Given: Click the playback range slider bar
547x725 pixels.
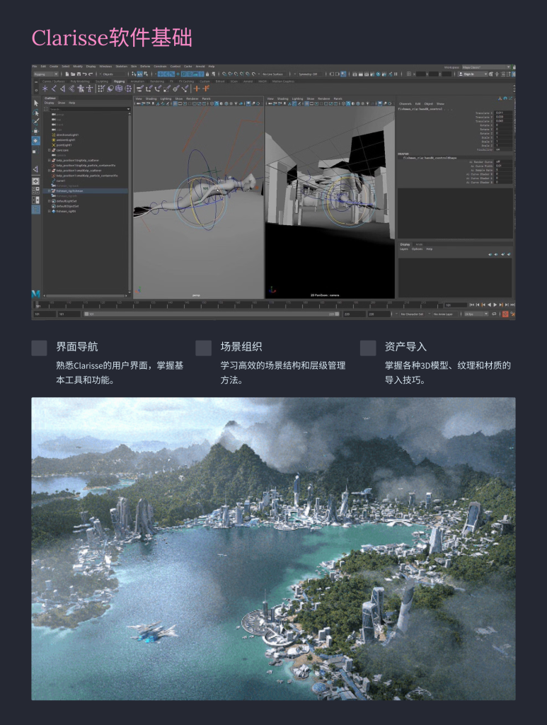Looking at the screenshot, I should (x=211, y=314).
